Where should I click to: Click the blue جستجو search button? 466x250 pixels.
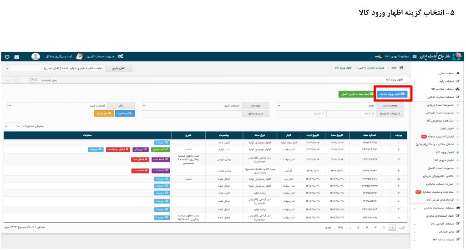[x=124, y=114]
